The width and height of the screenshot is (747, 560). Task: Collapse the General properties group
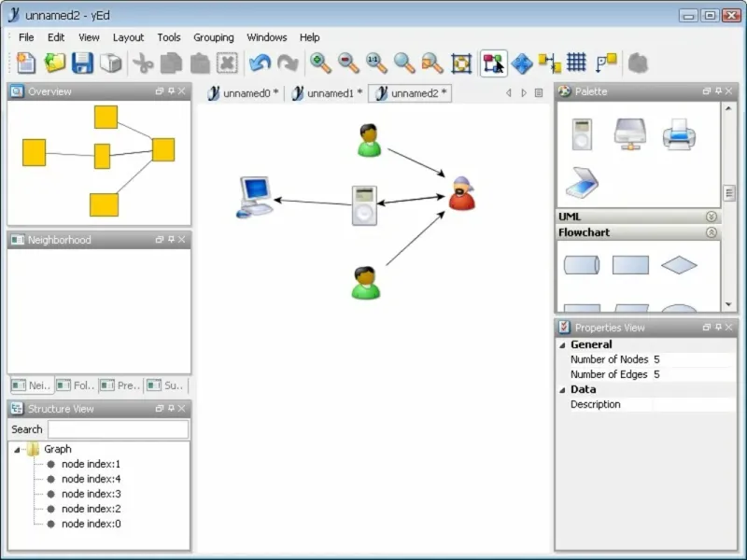click(x=563, y=344)
